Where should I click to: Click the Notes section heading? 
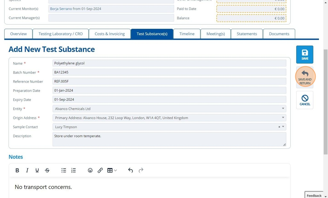(x=16, y=157)
